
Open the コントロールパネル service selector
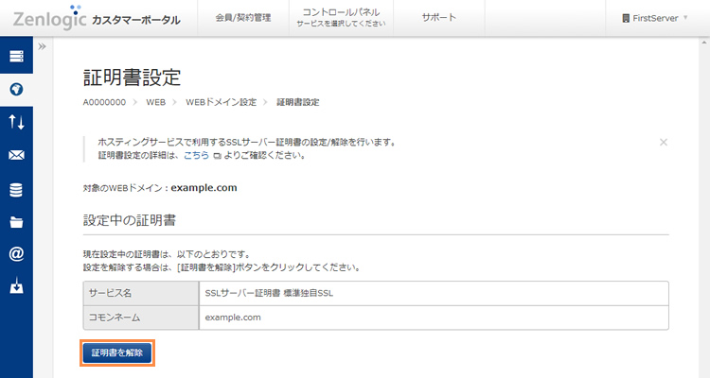341,17
